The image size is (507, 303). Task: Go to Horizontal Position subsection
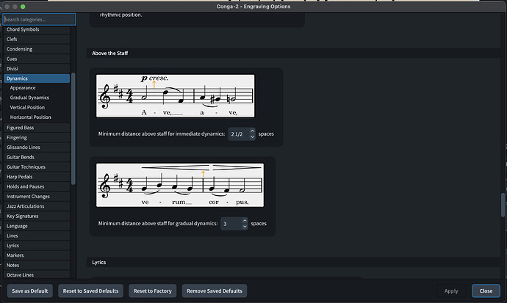tap(30, 117)
